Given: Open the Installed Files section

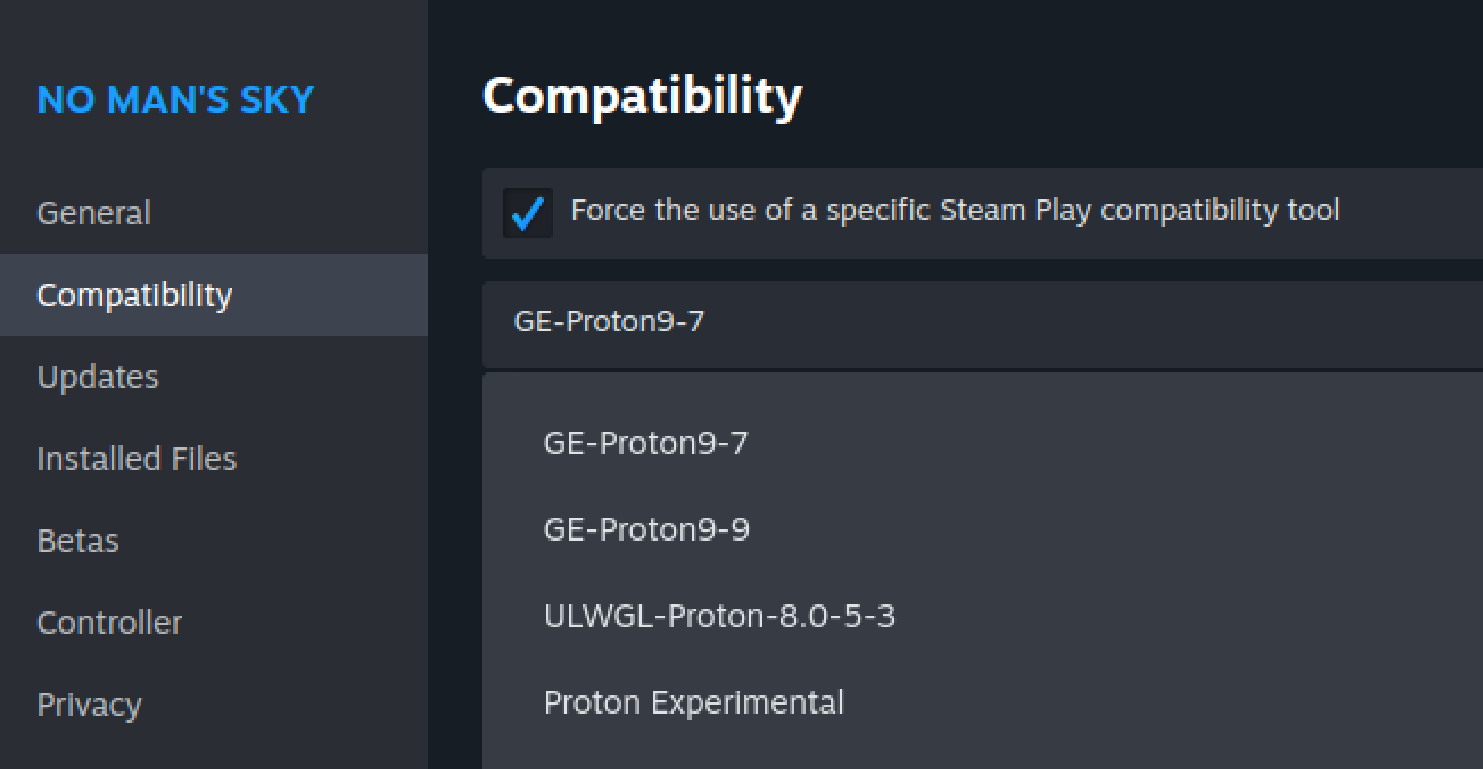Looking at the screenshot, I should (137, 459).
